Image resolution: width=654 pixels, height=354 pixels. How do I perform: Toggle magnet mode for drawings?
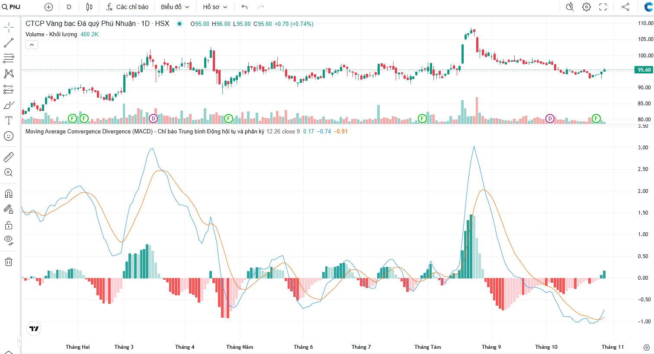[x=9, y=193]
